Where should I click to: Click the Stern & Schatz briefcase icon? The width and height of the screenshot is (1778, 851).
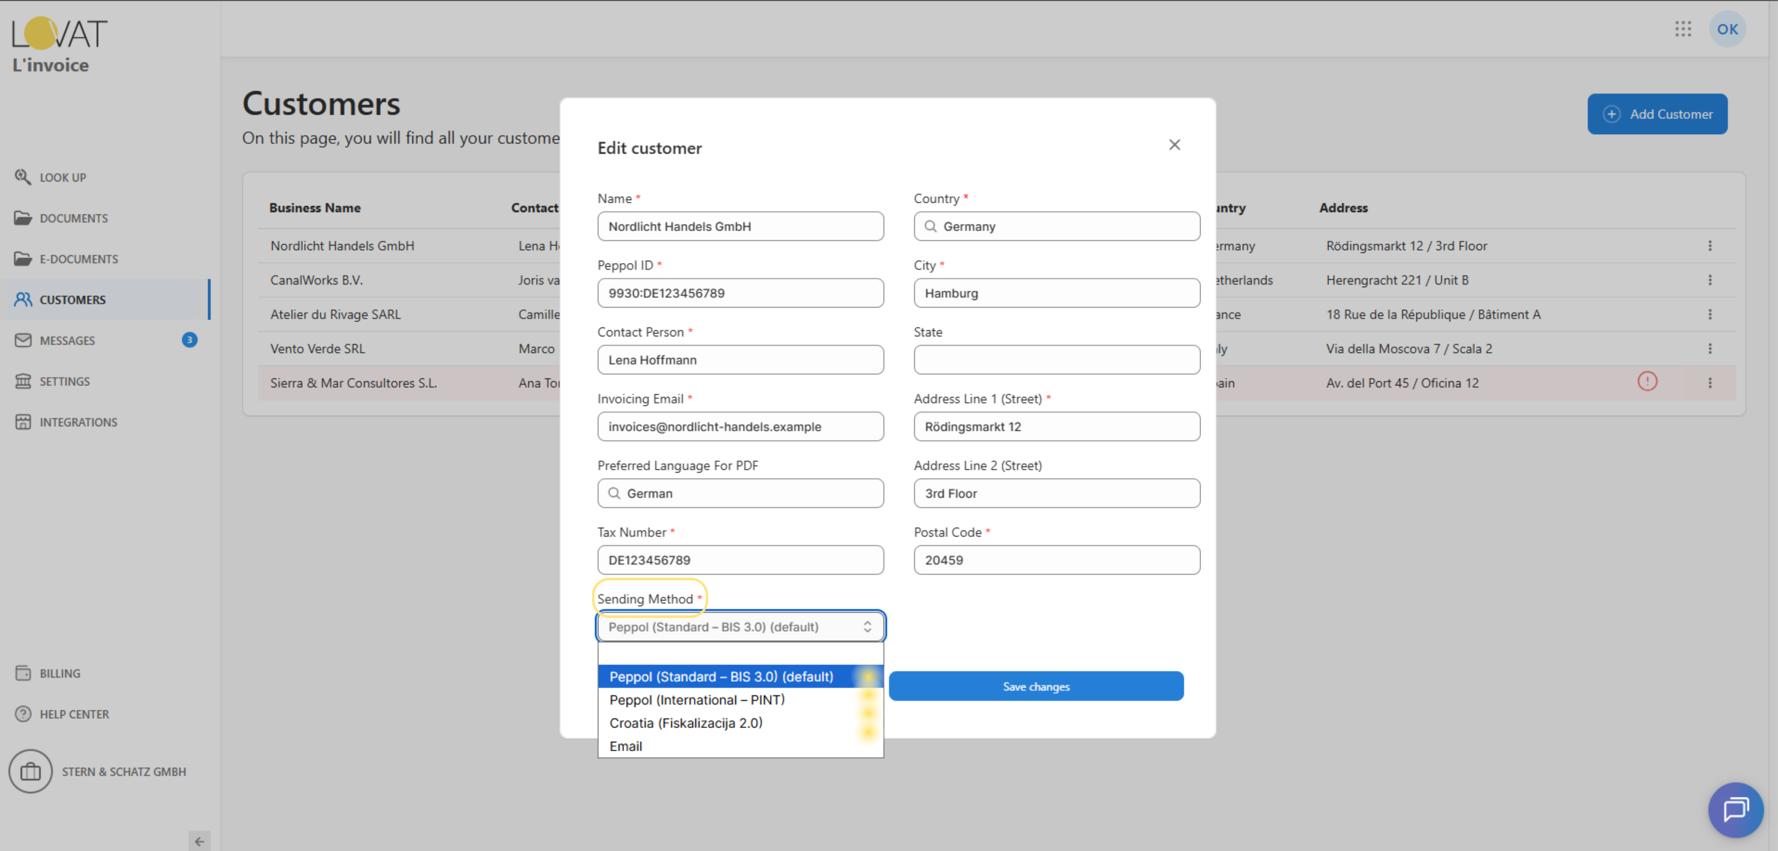(30, 771)
